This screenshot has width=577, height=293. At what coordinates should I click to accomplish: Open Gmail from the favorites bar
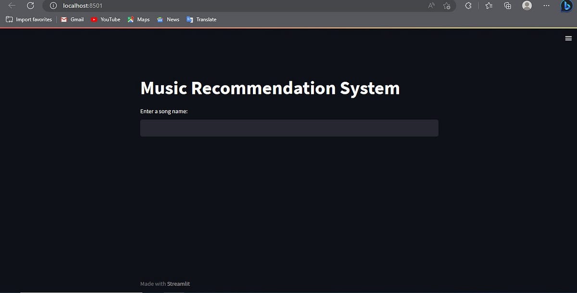(72, 19)
